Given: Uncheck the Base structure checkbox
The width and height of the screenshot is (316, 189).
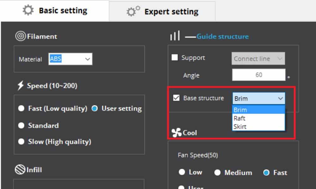Looking at the screenshot, I should click(176, 98).
